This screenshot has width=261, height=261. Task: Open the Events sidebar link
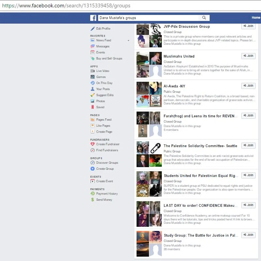coord(100,52)
